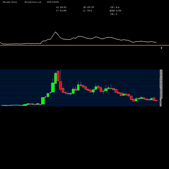Image resolution: width=169 pixels, height=169 pixels.
Task: Click the 'BSE 543236' symbol text
Action: coord(53,2)
